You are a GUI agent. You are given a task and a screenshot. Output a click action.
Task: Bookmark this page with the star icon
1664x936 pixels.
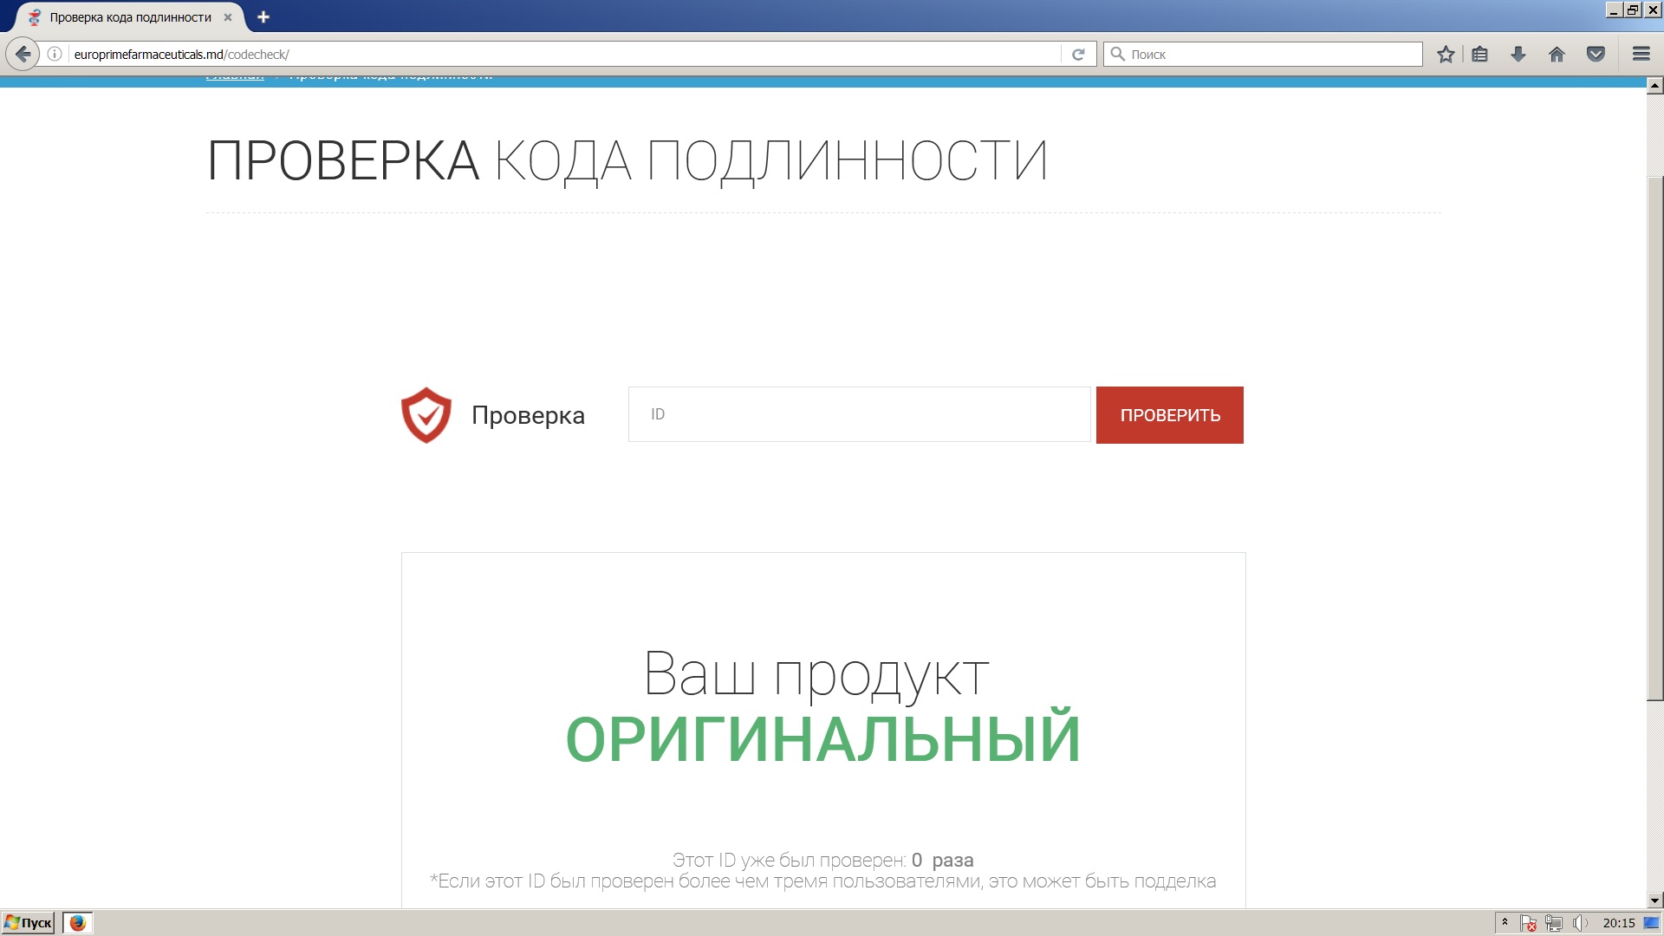point(1446,54)
